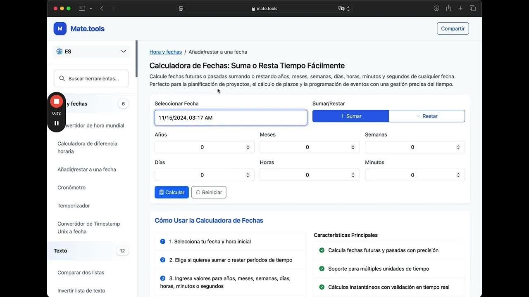The image size is (529, 297).
Task: Click the Mate.tools logo icon
Action: (60, 28)
